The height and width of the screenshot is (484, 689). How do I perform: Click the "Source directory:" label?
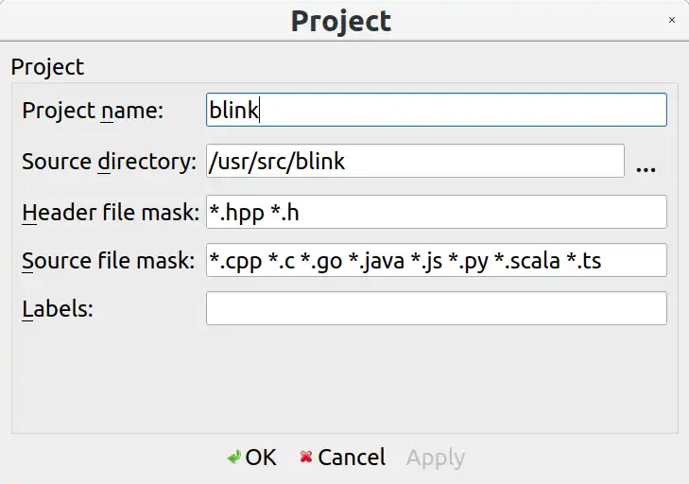108,161
